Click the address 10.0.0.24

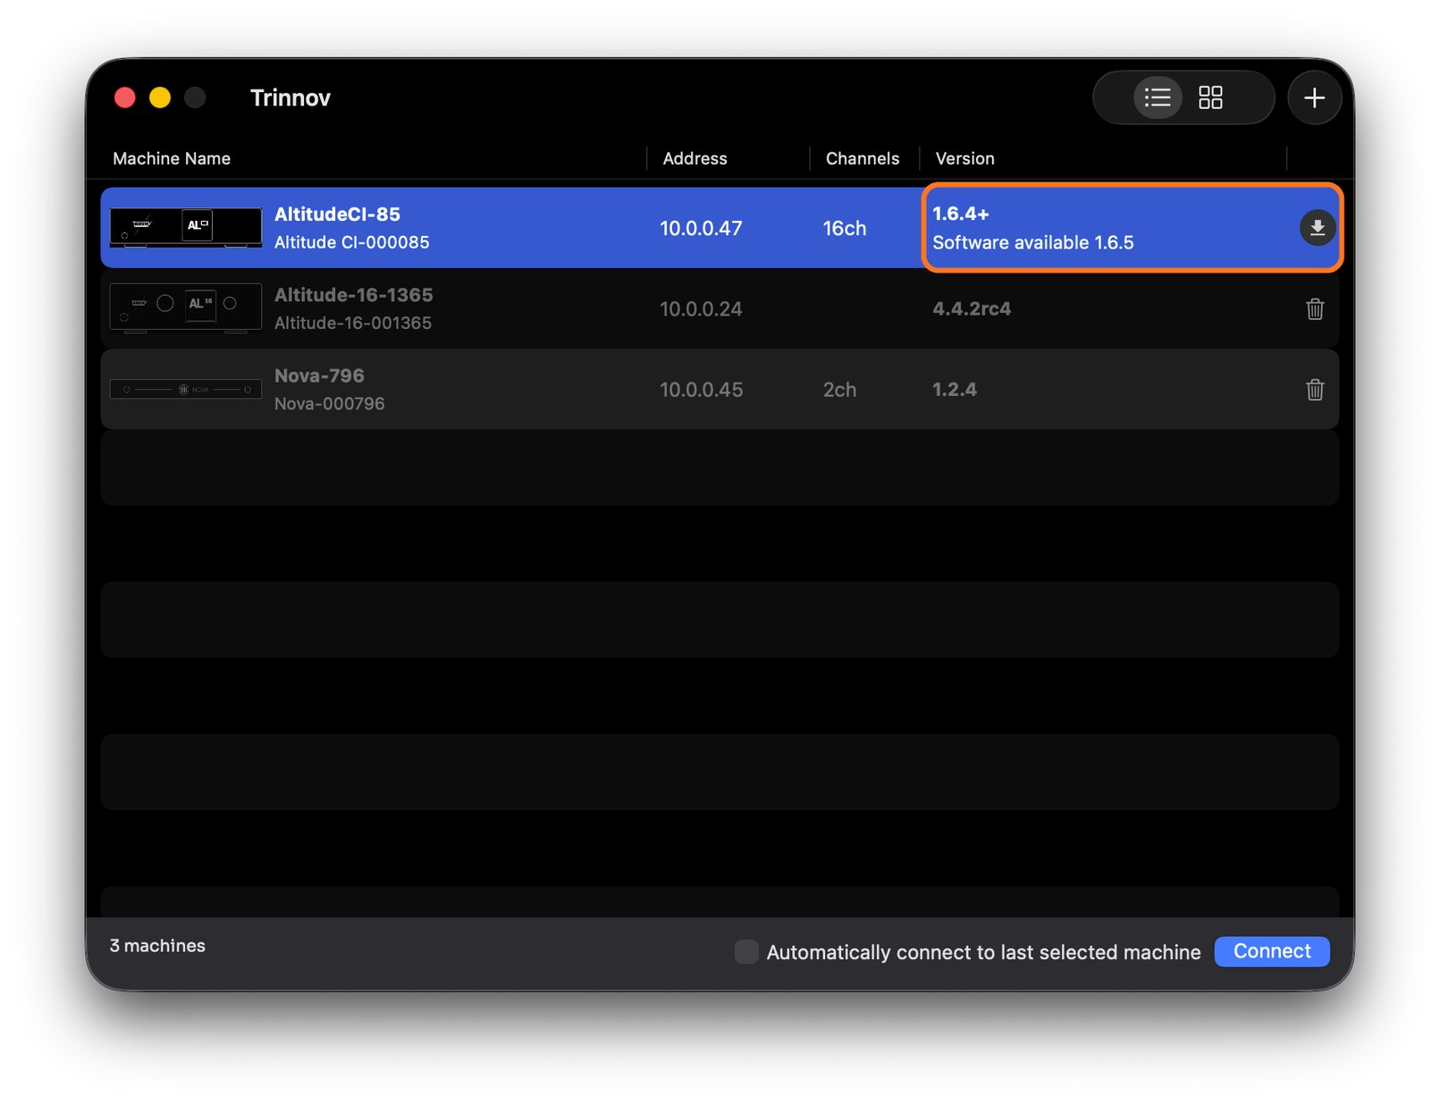[x=701, y=308]
